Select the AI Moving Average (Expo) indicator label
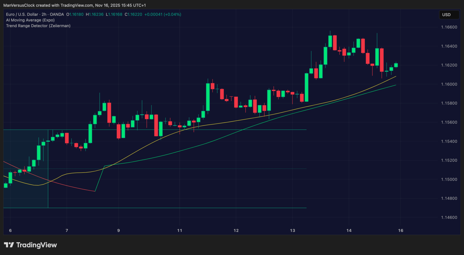This screenshot has height=255, width=464. [30, 20]
